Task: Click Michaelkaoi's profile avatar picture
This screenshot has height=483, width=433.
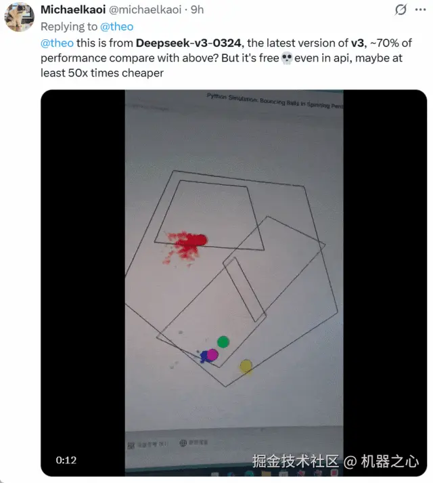Action: [x=19, y=16]
